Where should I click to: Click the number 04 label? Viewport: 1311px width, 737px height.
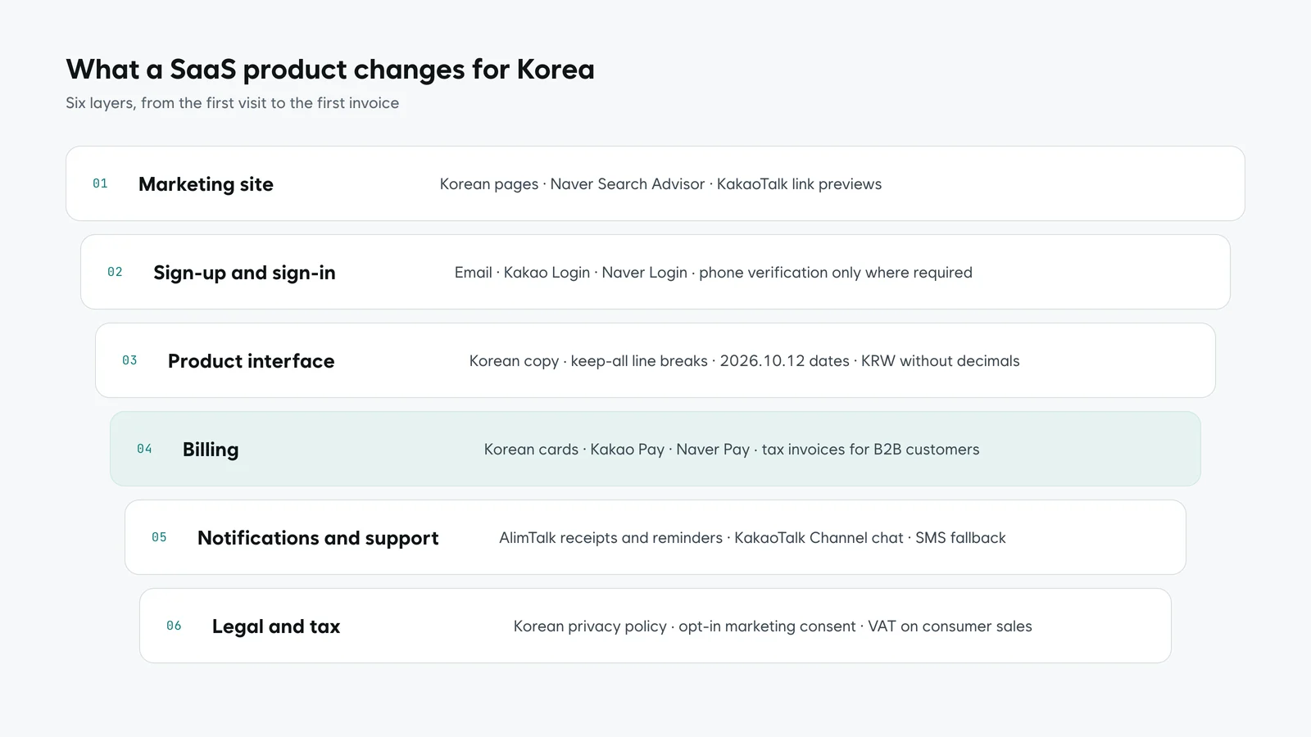144,449
